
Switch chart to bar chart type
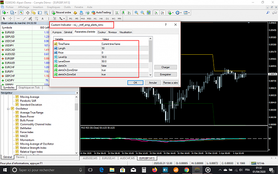pyautogui.click(x=117, y=12)
